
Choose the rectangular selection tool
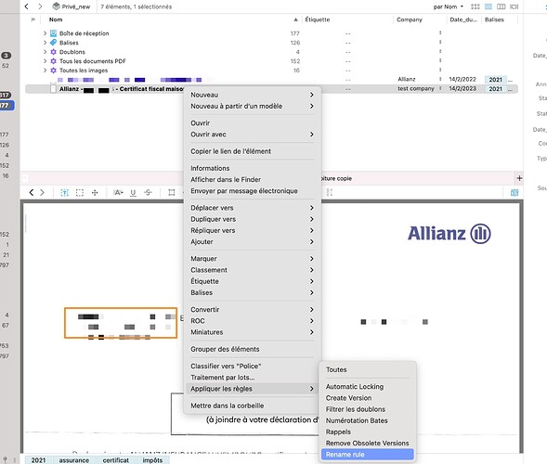click(80, 192)
